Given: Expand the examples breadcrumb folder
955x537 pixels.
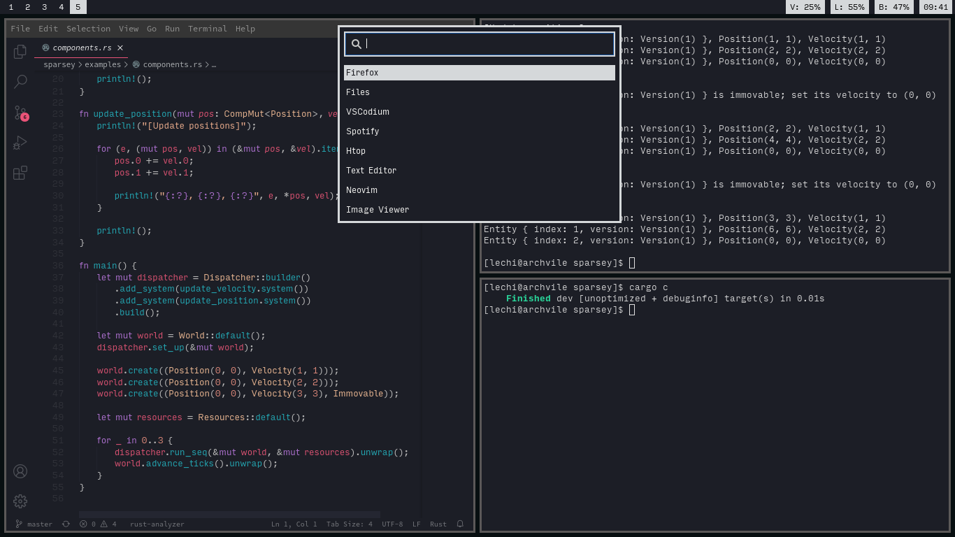Looking at the screenshot, I should pyautogui.click(x=103, y=64).
